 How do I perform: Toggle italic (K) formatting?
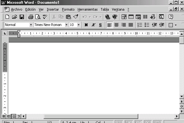tap(93, 25)
